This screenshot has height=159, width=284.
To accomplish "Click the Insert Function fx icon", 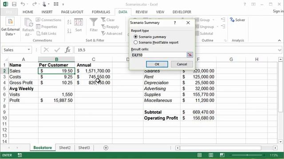I will [x=67, y=50].
